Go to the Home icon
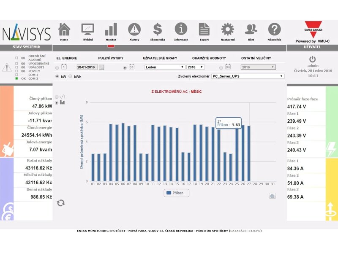The height and width of the screenshot is (253, 338). click(64, 30)
